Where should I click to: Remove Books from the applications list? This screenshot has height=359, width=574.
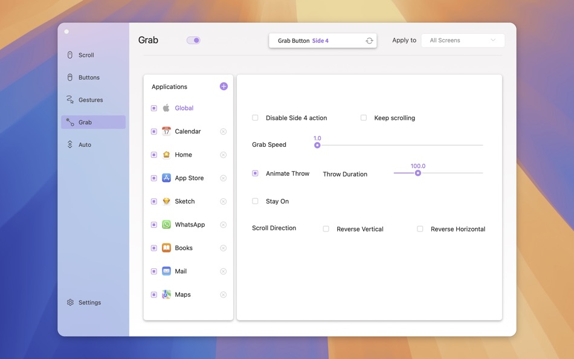pyautogui.click(x=224, y=248)
